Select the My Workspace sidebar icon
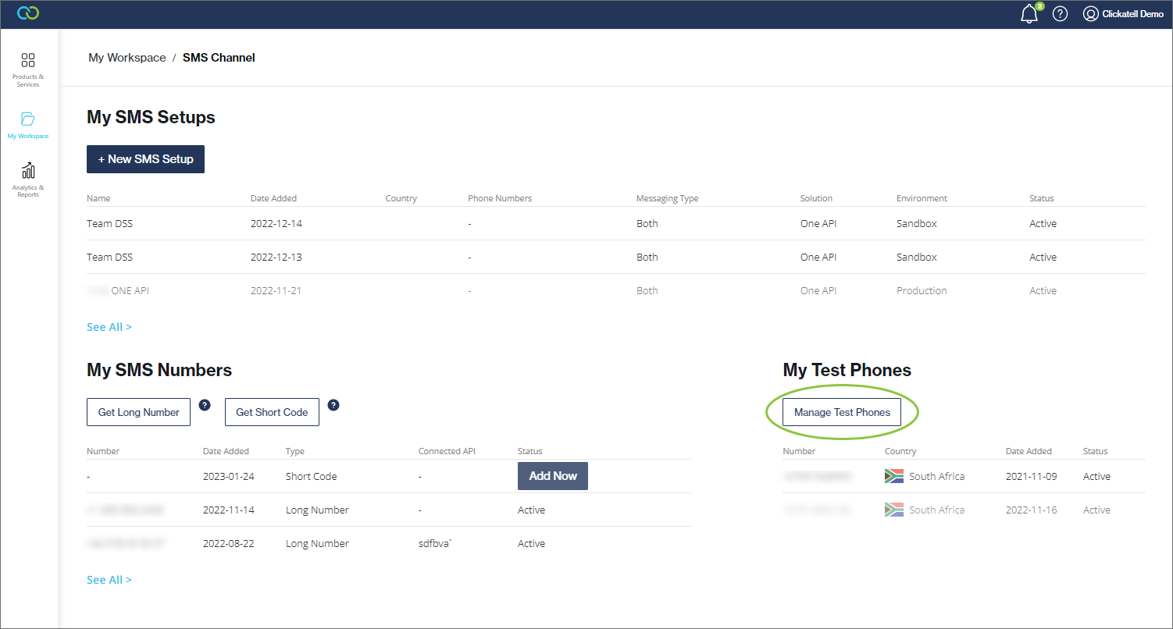The image size is (1173, 629). click(28, 123)
